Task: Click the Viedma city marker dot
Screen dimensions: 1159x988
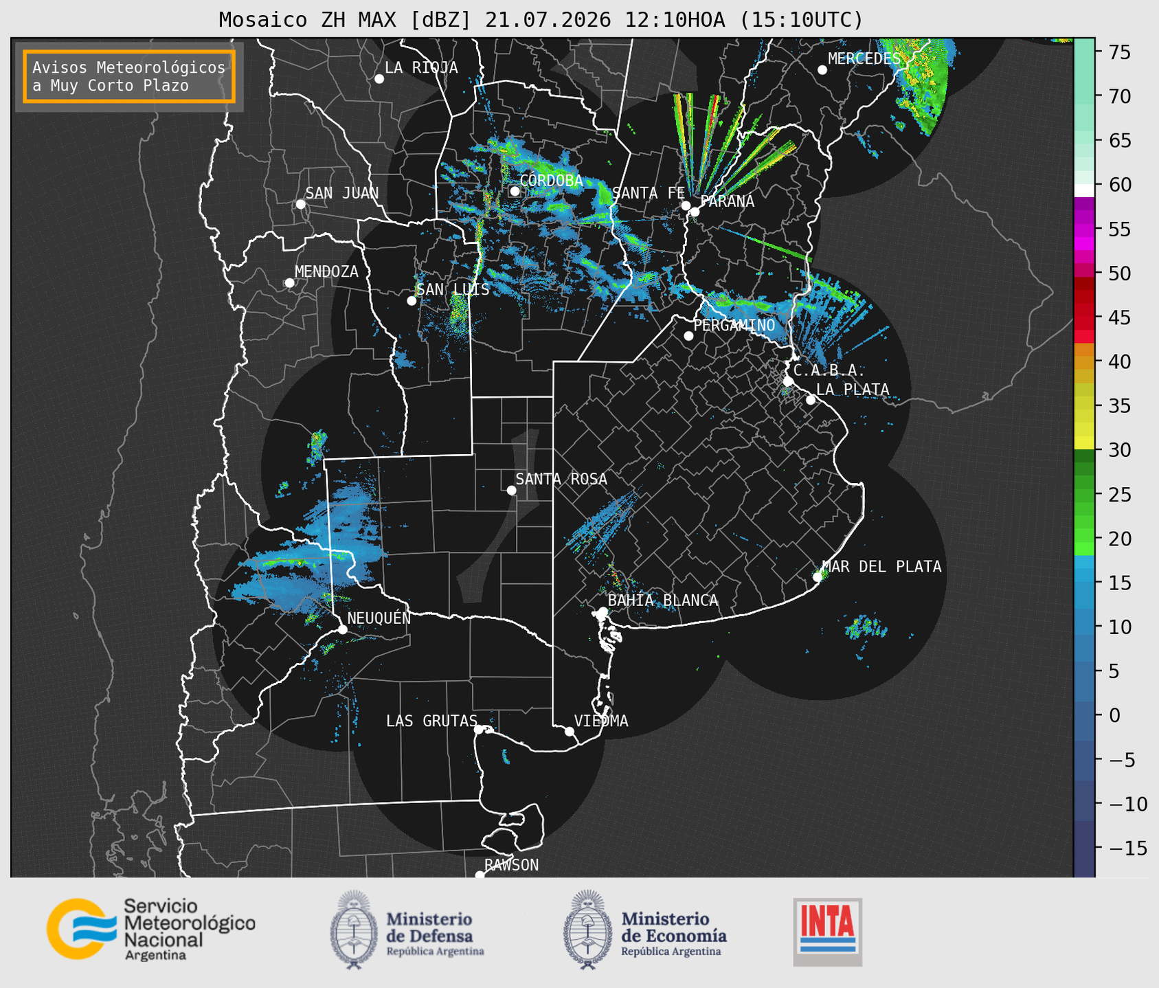Action: (570, 731)
